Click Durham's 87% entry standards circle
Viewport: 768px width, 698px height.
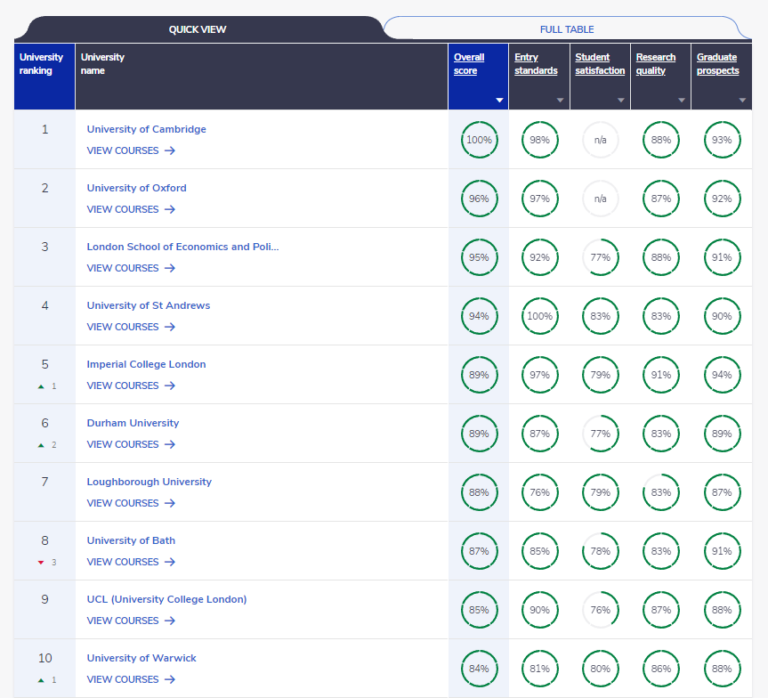click(540, 434)
